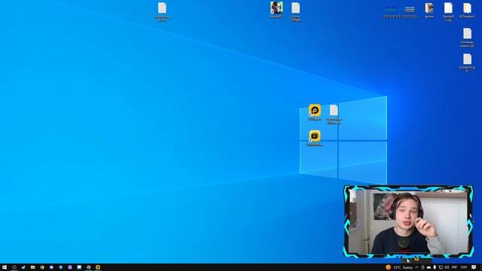Open the network tray icon
The height and width of the screenshot is (271, 482).
click(x=441, y=267)
